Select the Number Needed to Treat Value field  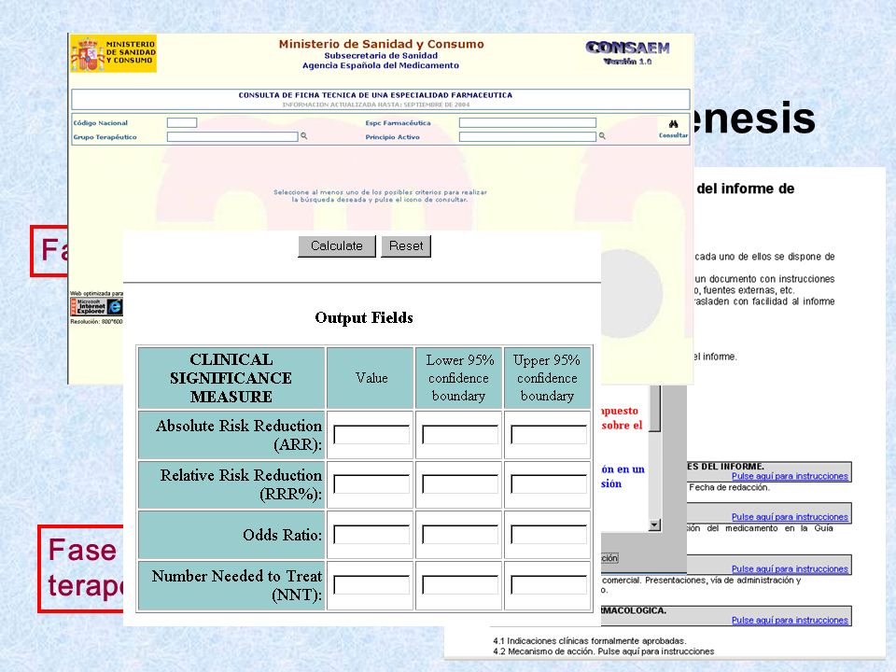(371, 585)
